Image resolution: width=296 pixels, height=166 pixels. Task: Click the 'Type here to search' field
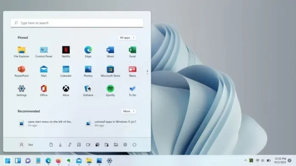(77, 23)
